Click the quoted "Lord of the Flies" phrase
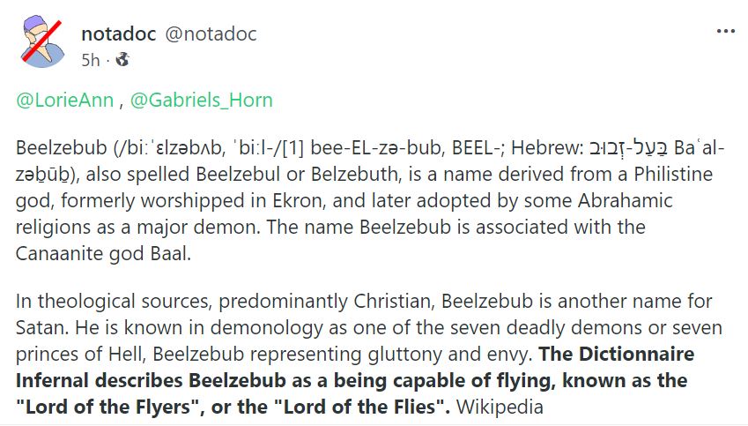 click(359, 407)
